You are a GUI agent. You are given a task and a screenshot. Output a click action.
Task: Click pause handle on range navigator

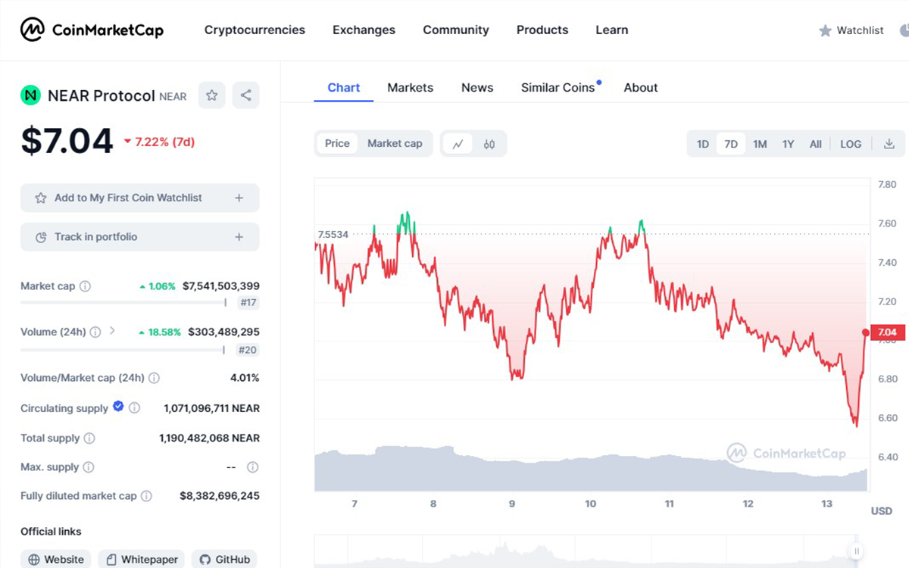tap(857, 551)
